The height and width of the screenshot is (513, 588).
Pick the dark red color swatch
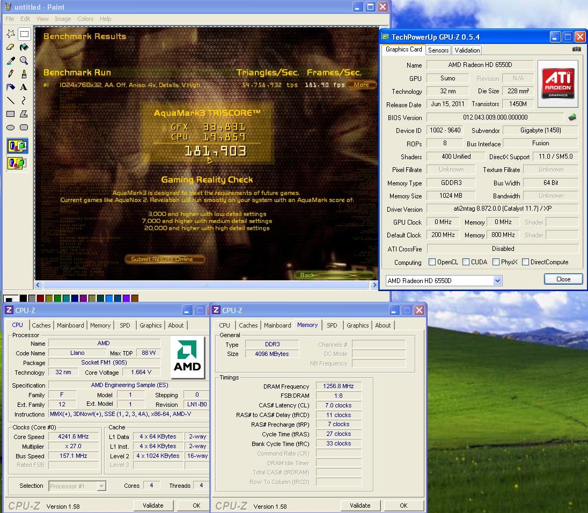40,298
